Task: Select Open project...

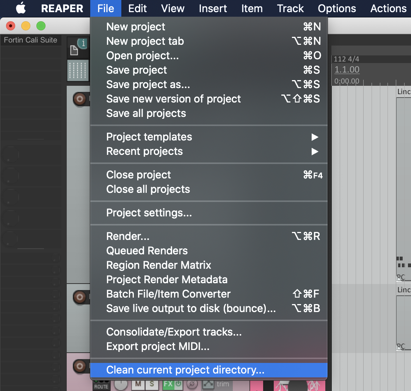Action: tap(209, 56)
